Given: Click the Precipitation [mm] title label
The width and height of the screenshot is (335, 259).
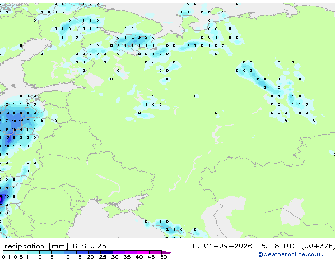Looking at the screenshot, I should tap(34, 246).
